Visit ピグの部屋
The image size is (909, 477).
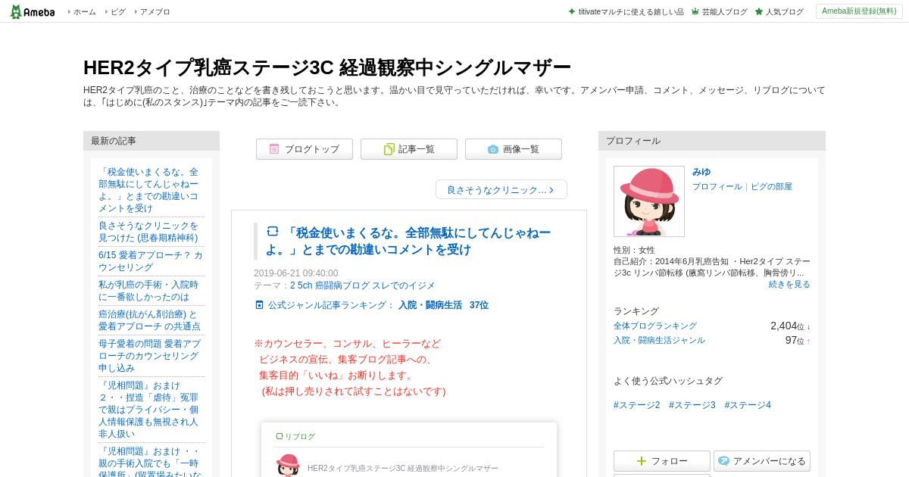coord(771,186)
